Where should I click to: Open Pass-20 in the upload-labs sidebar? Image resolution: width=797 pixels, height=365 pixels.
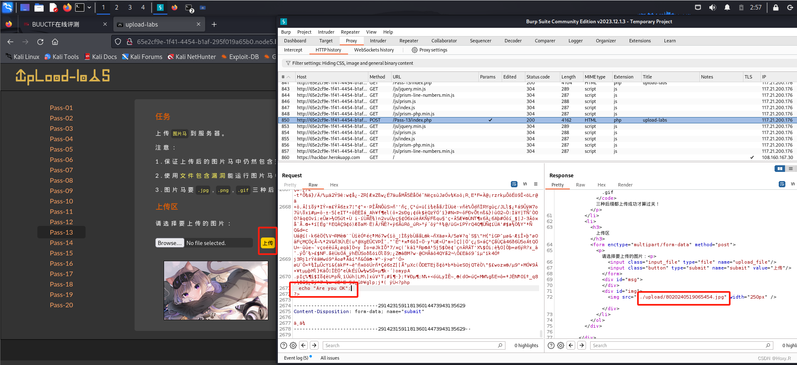pyautogui.click(x=61, y=305)
